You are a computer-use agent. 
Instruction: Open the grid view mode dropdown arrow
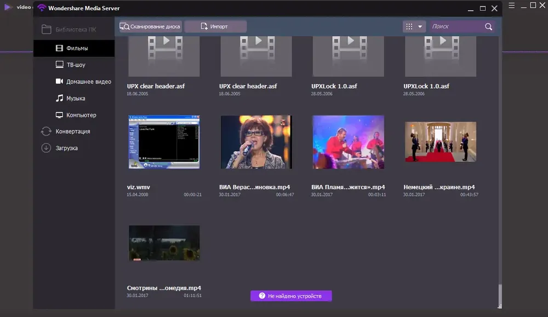pos(420,26)
